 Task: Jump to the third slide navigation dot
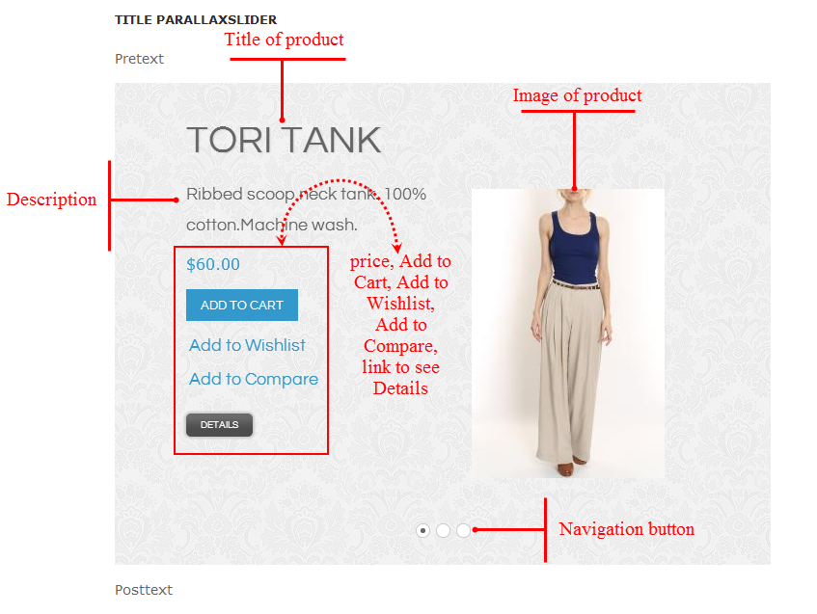(x=463, y=531)
